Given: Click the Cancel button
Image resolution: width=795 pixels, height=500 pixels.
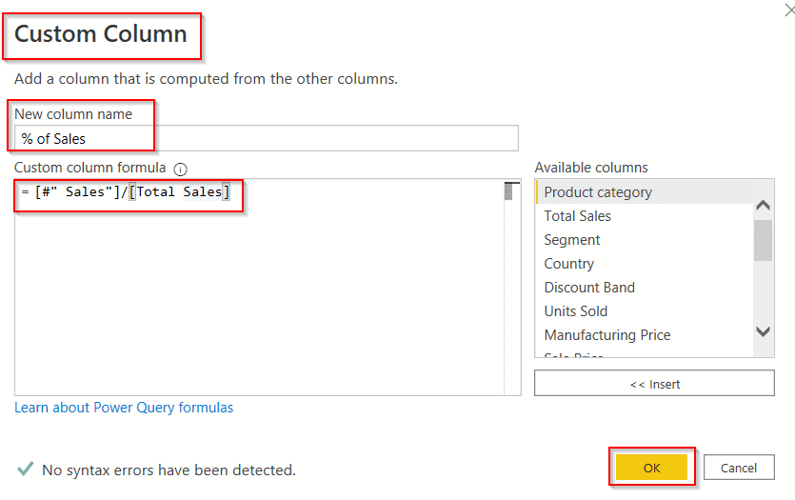Looking at the screenshot, I should [739, 468].
